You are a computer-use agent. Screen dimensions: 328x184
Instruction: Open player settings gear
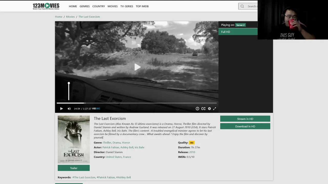(209, 109)
